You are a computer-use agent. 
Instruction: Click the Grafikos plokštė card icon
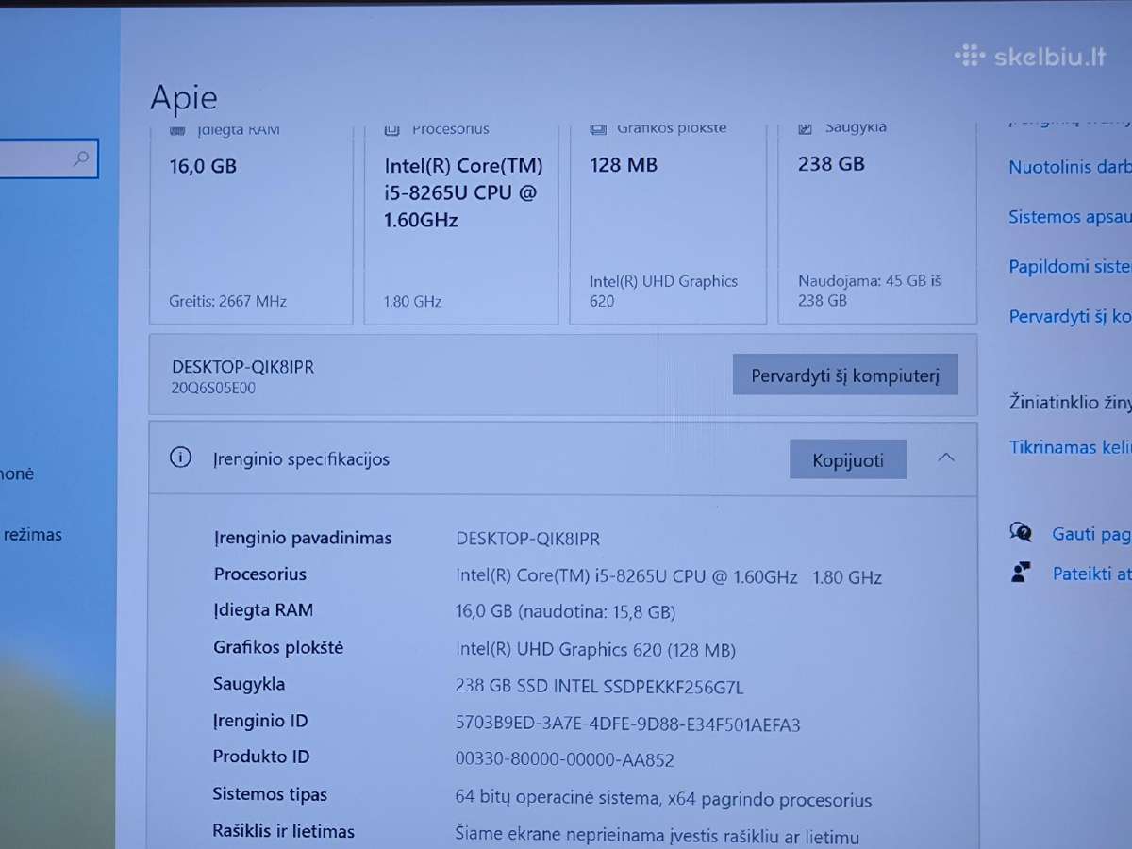(597, 128)
